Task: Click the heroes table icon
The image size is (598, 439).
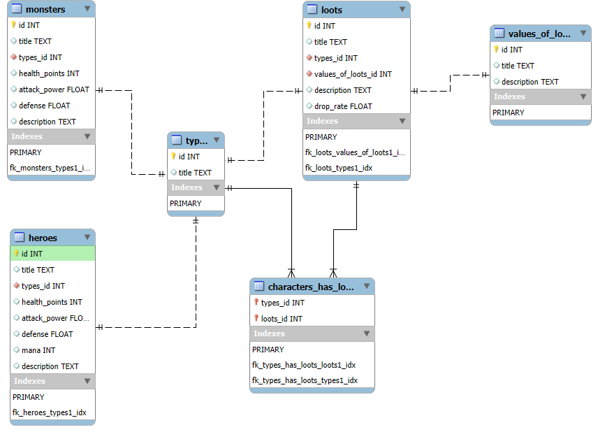Action: point(20,238)
